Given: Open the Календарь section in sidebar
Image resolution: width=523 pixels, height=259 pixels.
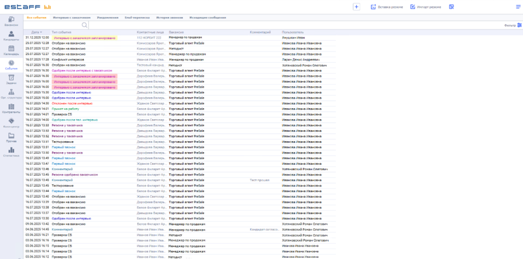Looking at the screenshot, I should click(11, 50).
